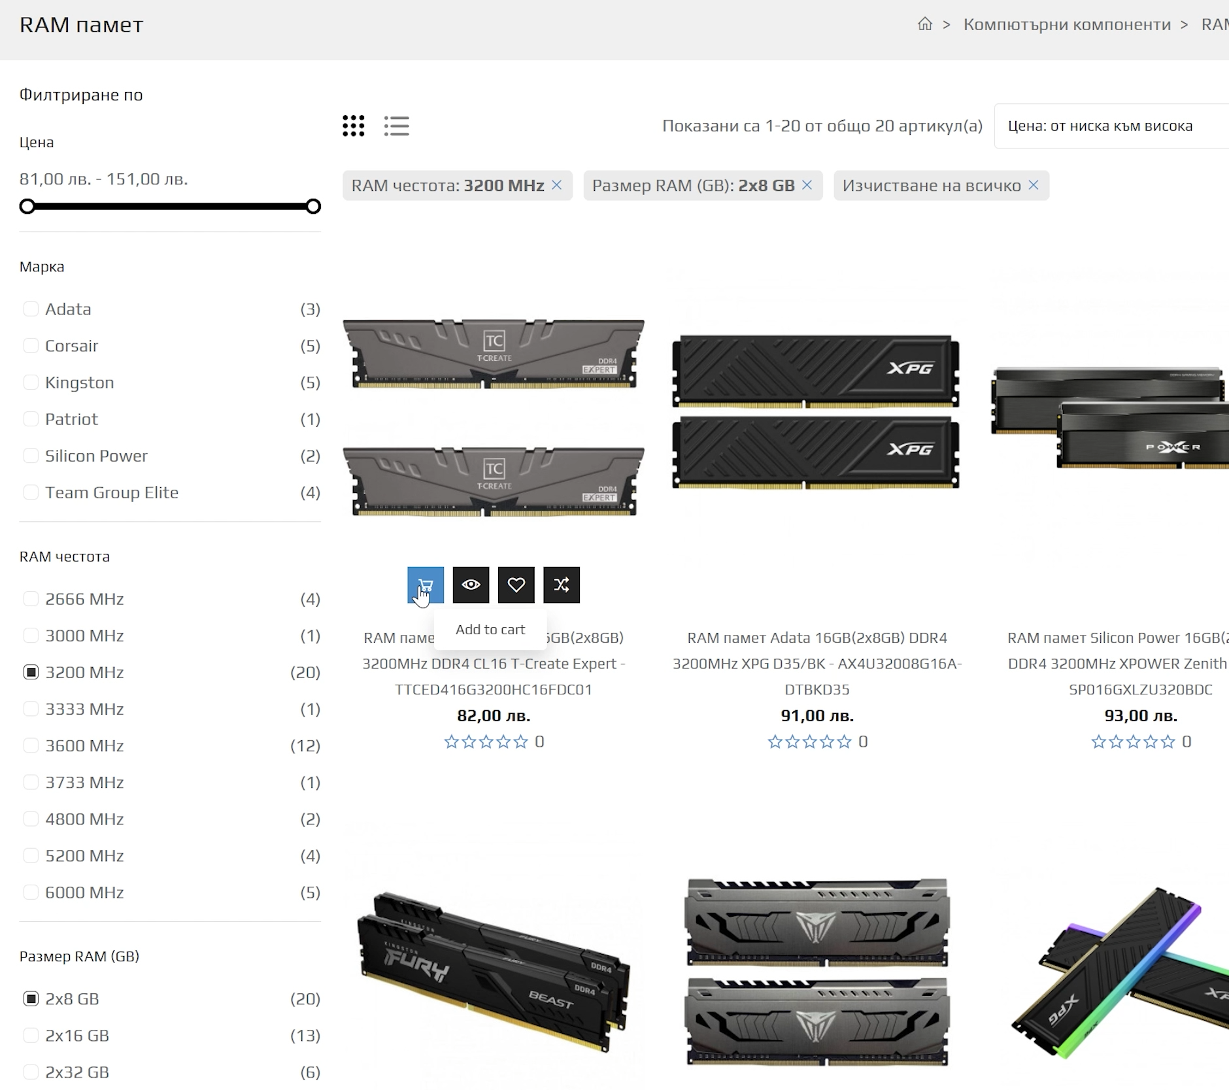Open the Silicon Power XPOWER RAM image

1110,417
